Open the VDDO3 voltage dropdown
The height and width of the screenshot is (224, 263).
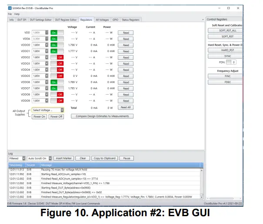coord(40,63)
